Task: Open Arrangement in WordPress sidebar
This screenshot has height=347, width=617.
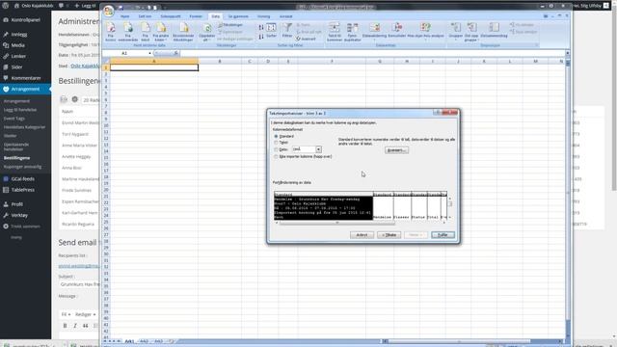Action: tap(26, 89)
